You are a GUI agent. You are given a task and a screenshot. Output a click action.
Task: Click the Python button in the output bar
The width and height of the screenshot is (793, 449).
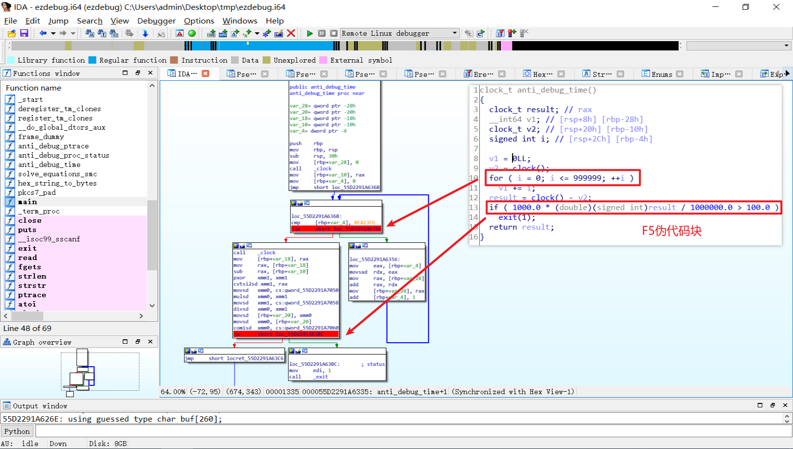click(x=17, y=431)
